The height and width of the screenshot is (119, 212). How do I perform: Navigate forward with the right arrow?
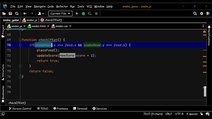coord(32,14)
